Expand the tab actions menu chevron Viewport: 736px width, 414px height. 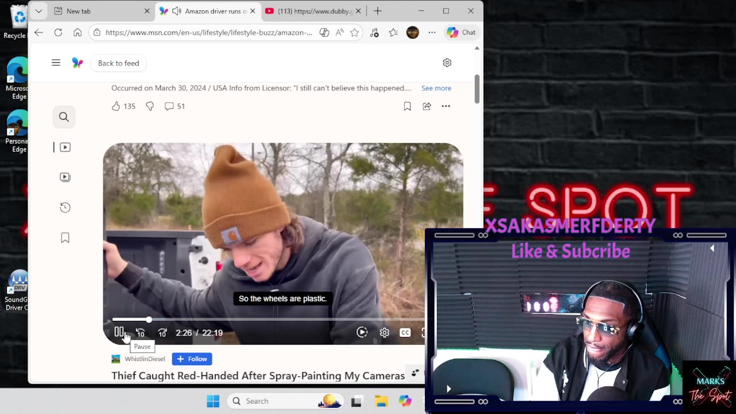tap(39, 11)
